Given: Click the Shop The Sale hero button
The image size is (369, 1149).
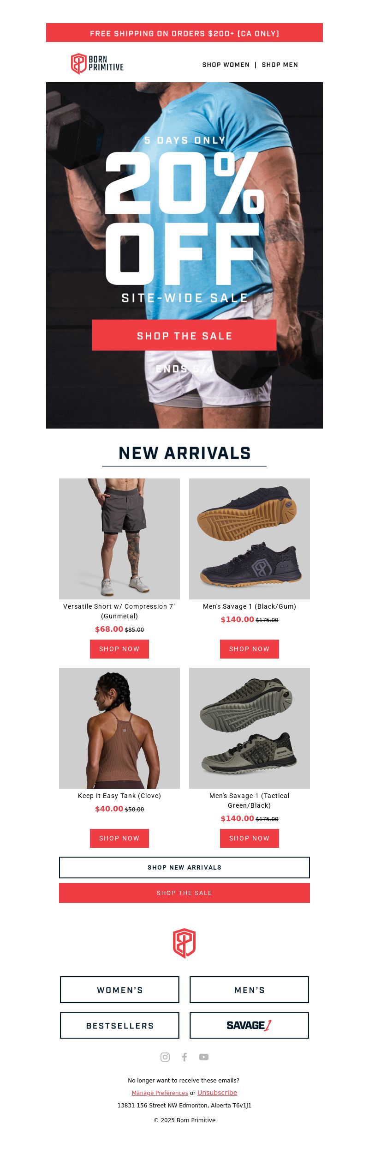Looking at the screenshot, I should (184, 335).
